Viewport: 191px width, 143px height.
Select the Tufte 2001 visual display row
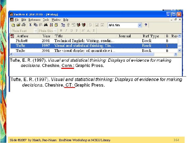pyautogui.click(x=94, y=51)
